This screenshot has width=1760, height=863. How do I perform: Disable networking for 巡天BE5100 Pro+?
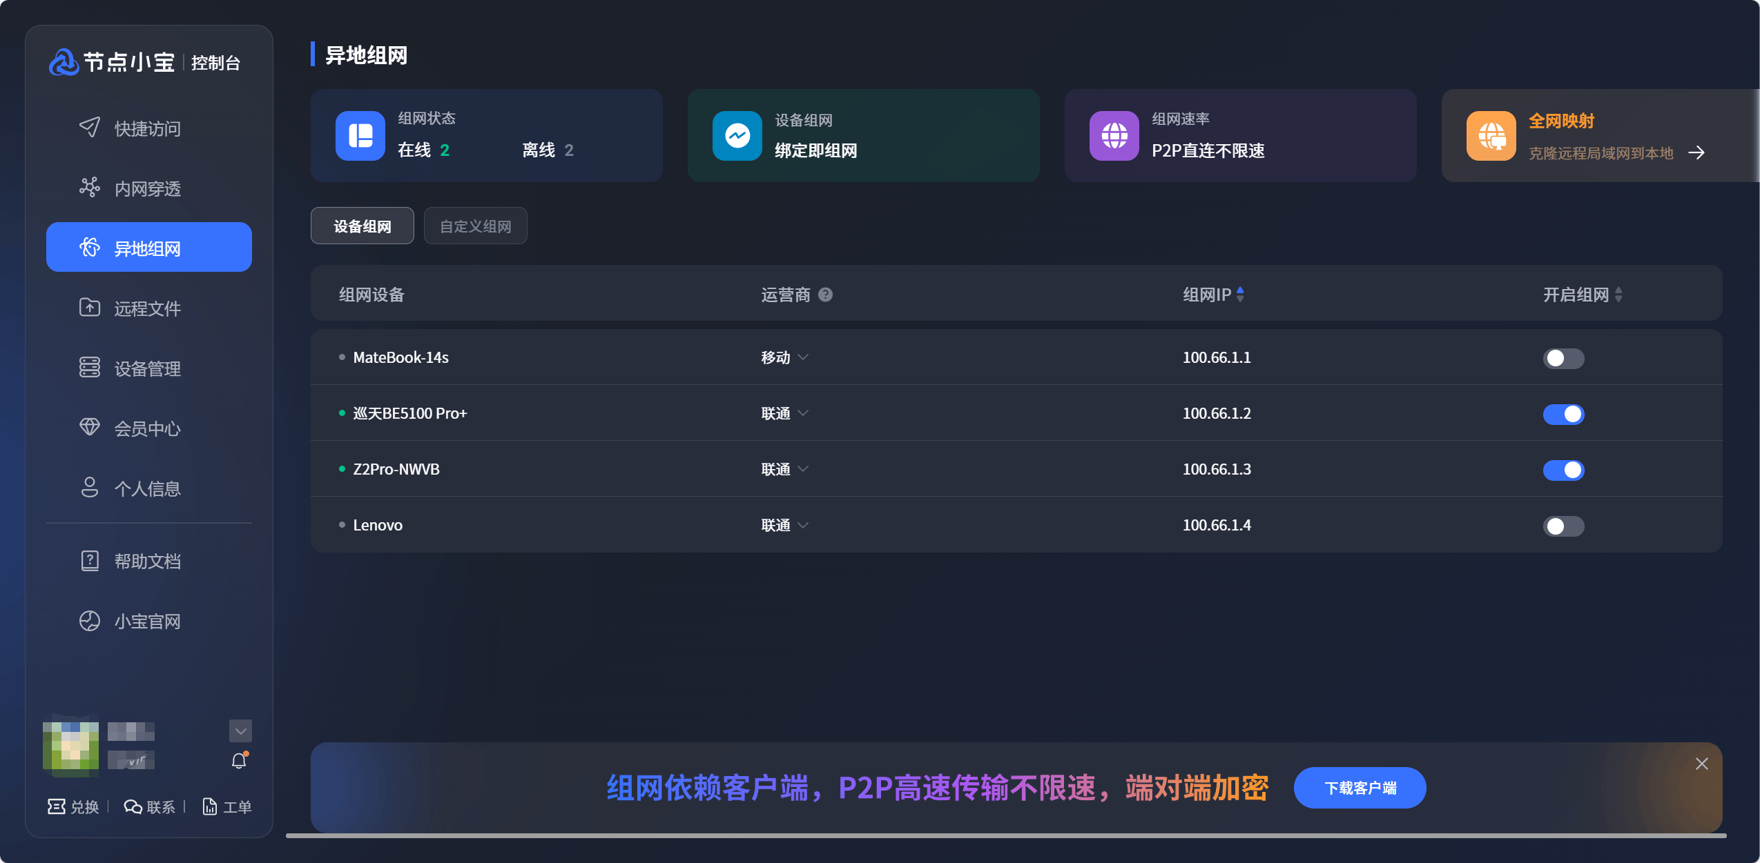1563,414
